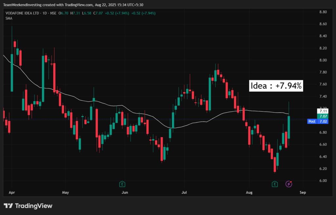The width and height of the screenshot is (336, 215).
Task: Click the C7.07 close value in header
Action: [x=98, y=13]
